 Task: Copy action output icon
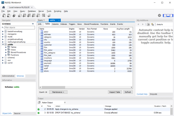39,103
